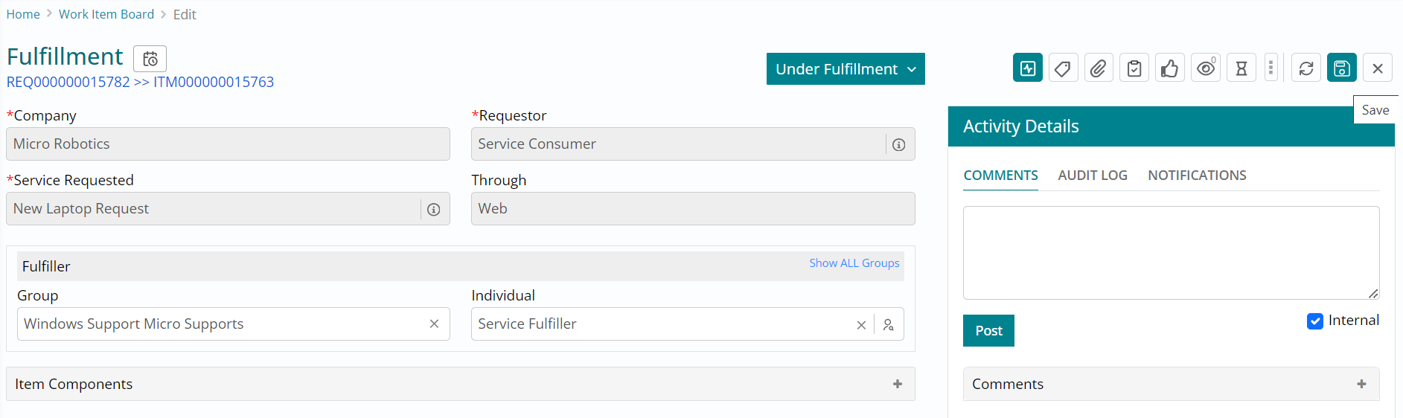1403x418 pixels.
Task: Open the Under Fulfillment status dropdown
Action: [x=846, y=69]
